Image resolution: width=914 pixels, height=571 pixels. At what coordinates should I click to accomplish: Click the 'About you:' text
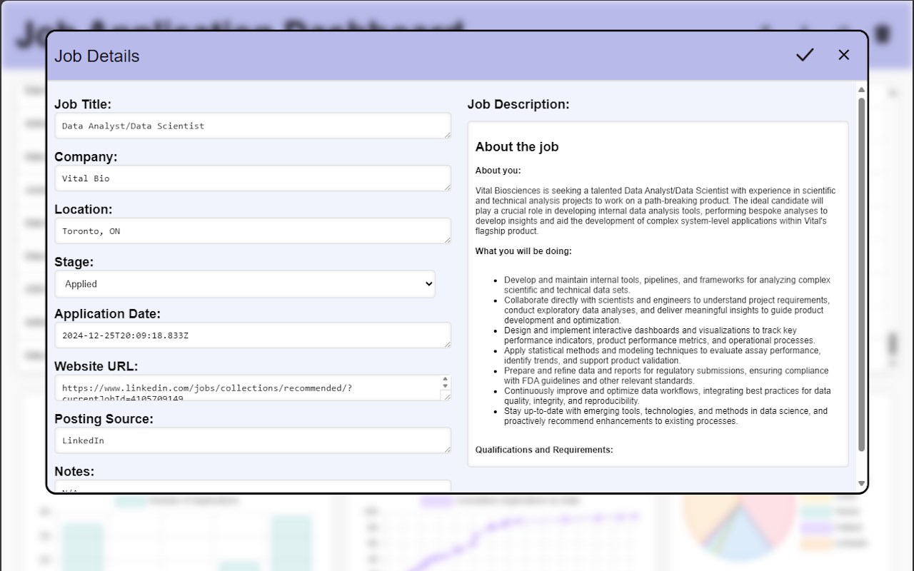click(x=498, y=171)
